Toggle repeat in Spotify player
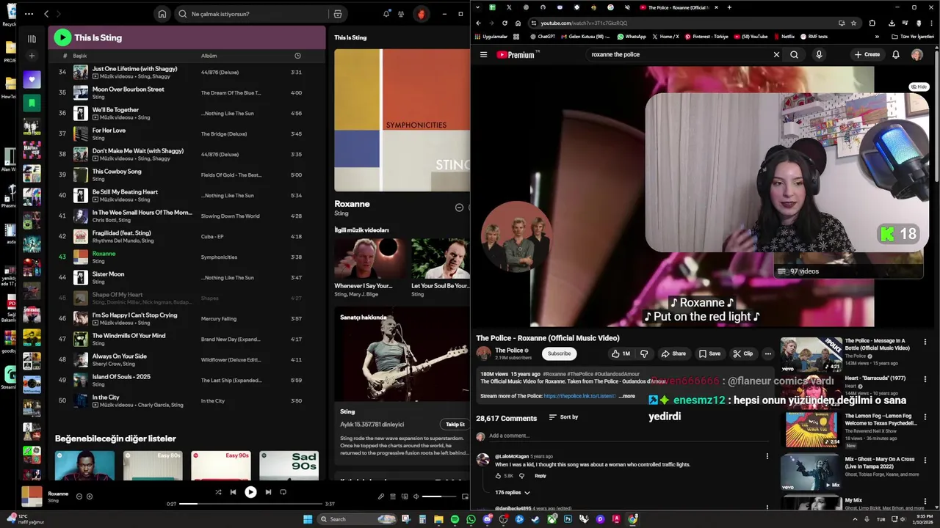Image resolution: width=940 pixels, height=528 pixels. pyautogui.click(x=283, y=492)
